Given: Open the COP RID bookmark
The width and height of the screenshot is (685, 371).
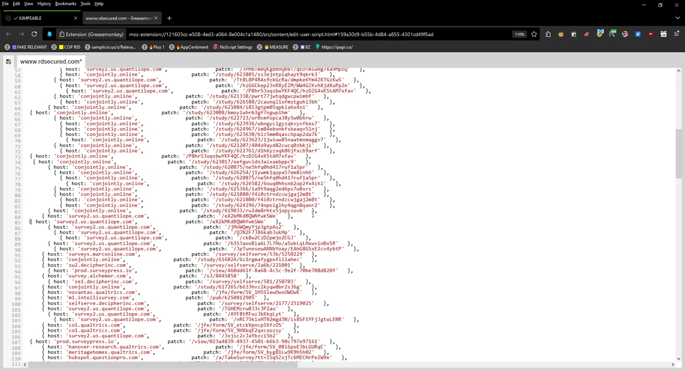Looking at the screenshot, I should click(x=66, y=47).
